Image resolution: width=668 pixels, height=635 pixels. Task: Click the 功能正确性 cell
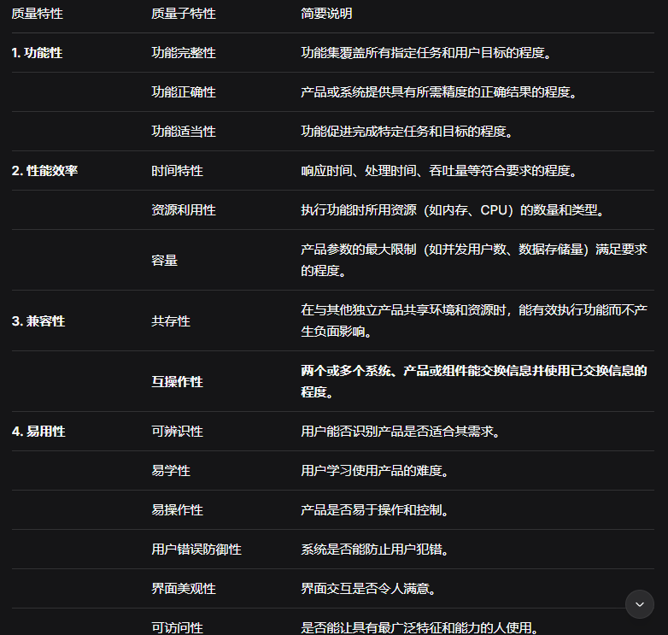[x=184, y=92]
